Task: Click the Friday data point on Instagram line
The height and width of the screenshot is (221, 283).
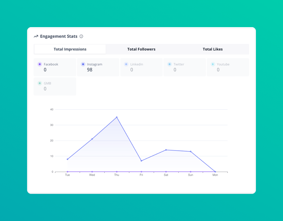Action: pyautogui.click(x=141, y=161)
